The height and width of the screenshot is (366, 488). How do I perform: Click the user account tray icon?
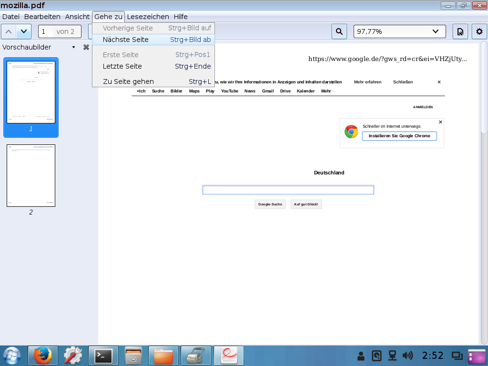coord(361,356)
